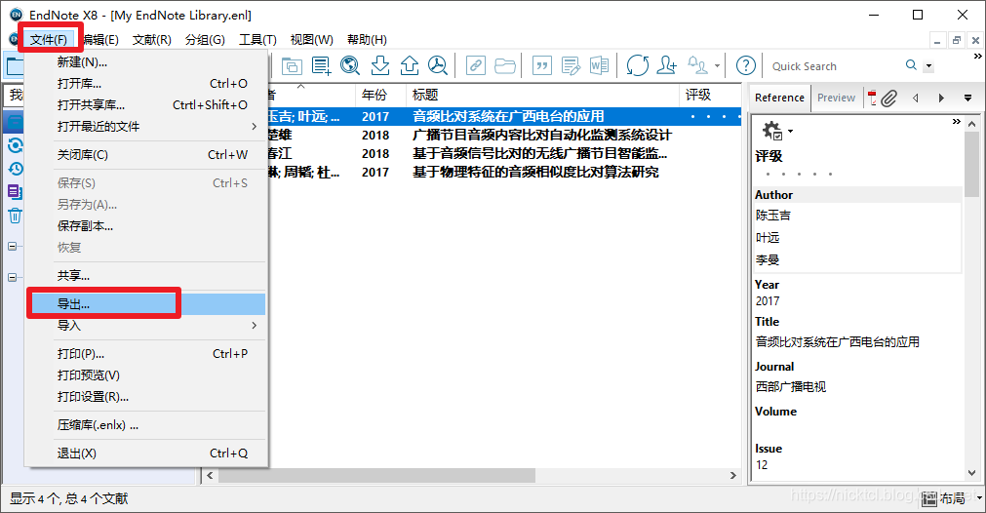Click the Sync Library arrows icon
986x513 pixels.
[x=637, y=65]
